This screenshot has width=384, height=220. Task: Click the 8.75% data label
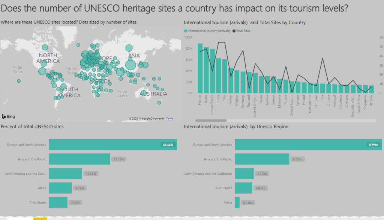click(80, 188)
